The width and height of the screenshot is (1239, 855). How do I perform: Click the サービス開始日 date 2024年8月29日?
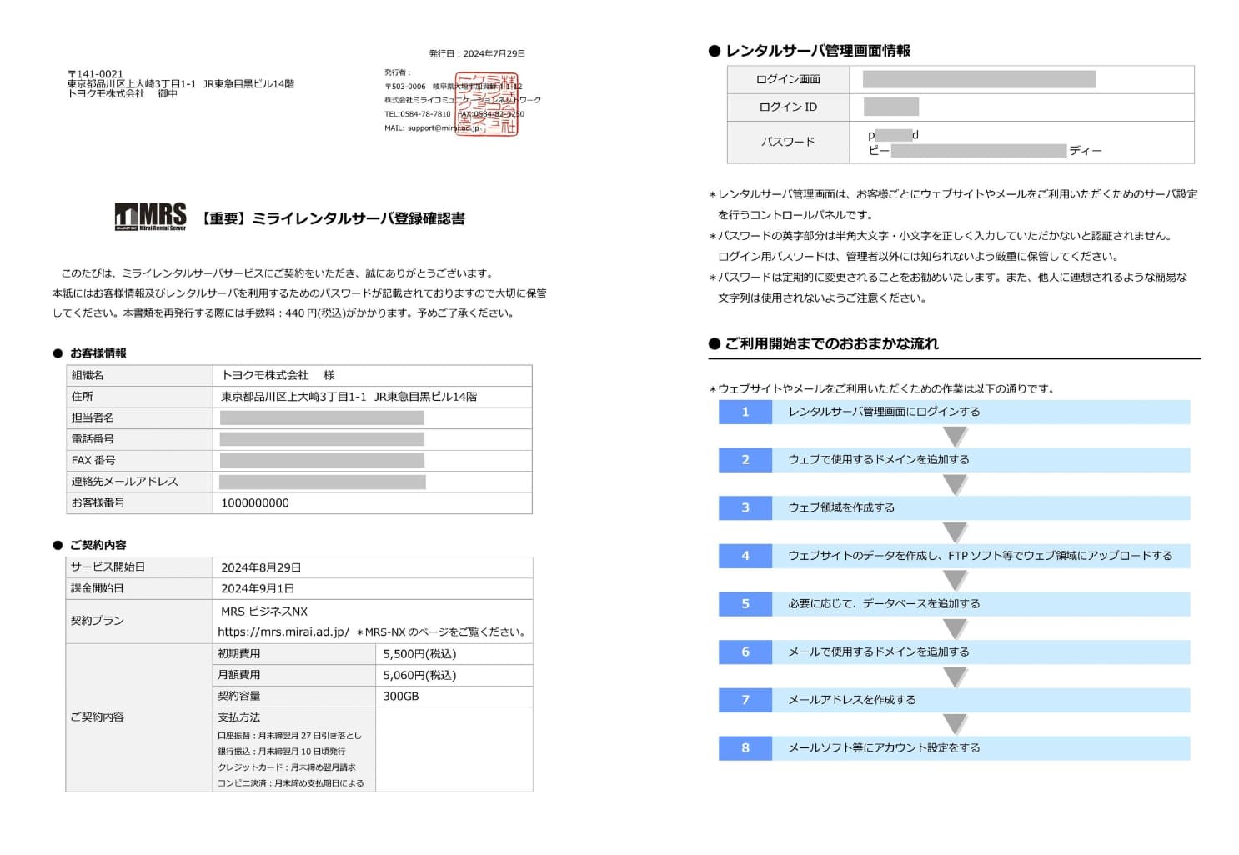tap(261, 568)
